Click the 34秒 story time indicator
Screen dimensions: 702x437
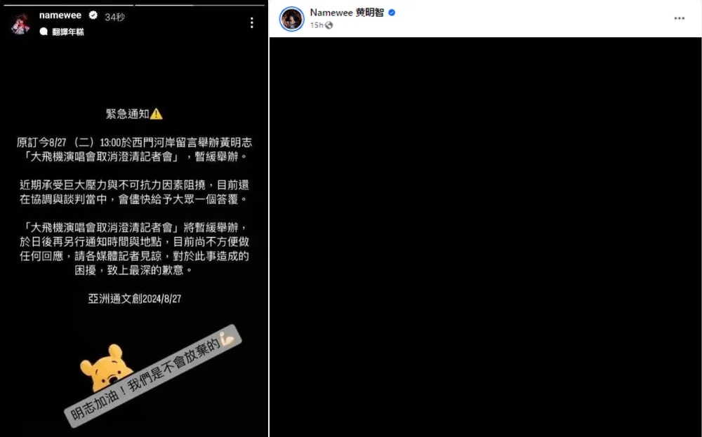(114, 17)
